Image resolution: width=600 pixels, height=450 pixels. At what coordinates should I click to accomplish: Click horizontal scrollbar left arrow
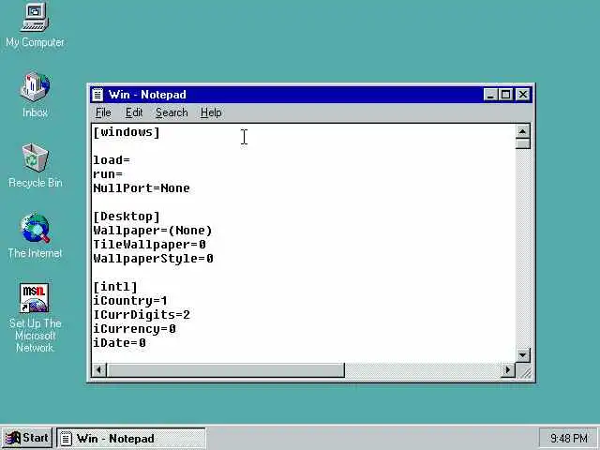point(99,370)
